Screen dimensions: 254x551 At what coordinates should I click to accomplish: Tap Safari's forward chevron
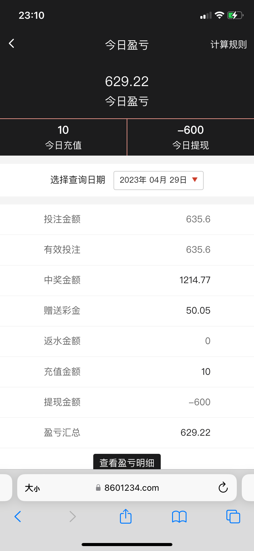pyautogui.click(x=72, y=517)
